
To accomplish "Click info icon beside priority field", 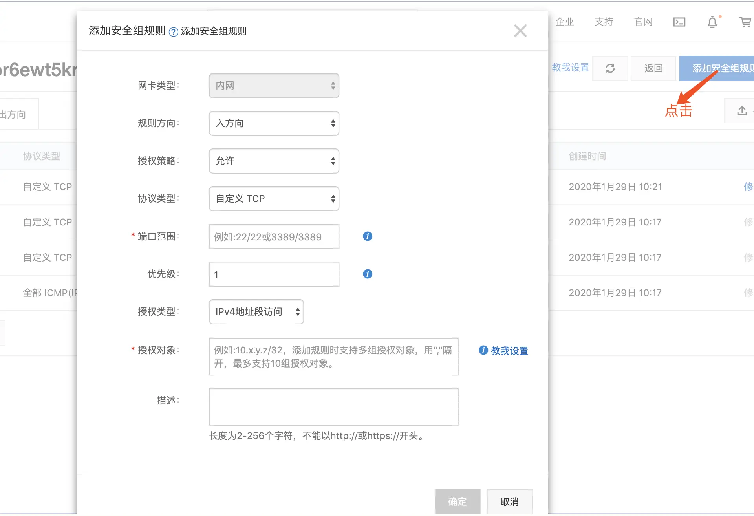I will tap(367, 274).
